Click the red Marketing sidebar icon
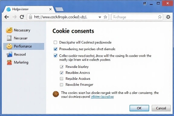The height and width of the screenshot is (116, 174). [9, 63]
